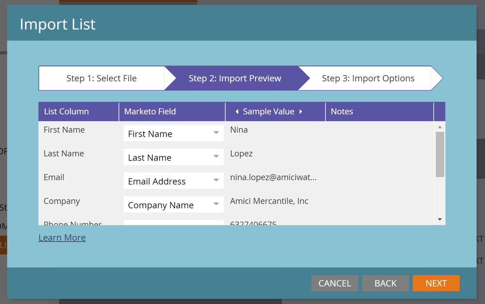Jump to Step 3: Import Options
Screen dimensions: 485x304
[x=368, y=79]
